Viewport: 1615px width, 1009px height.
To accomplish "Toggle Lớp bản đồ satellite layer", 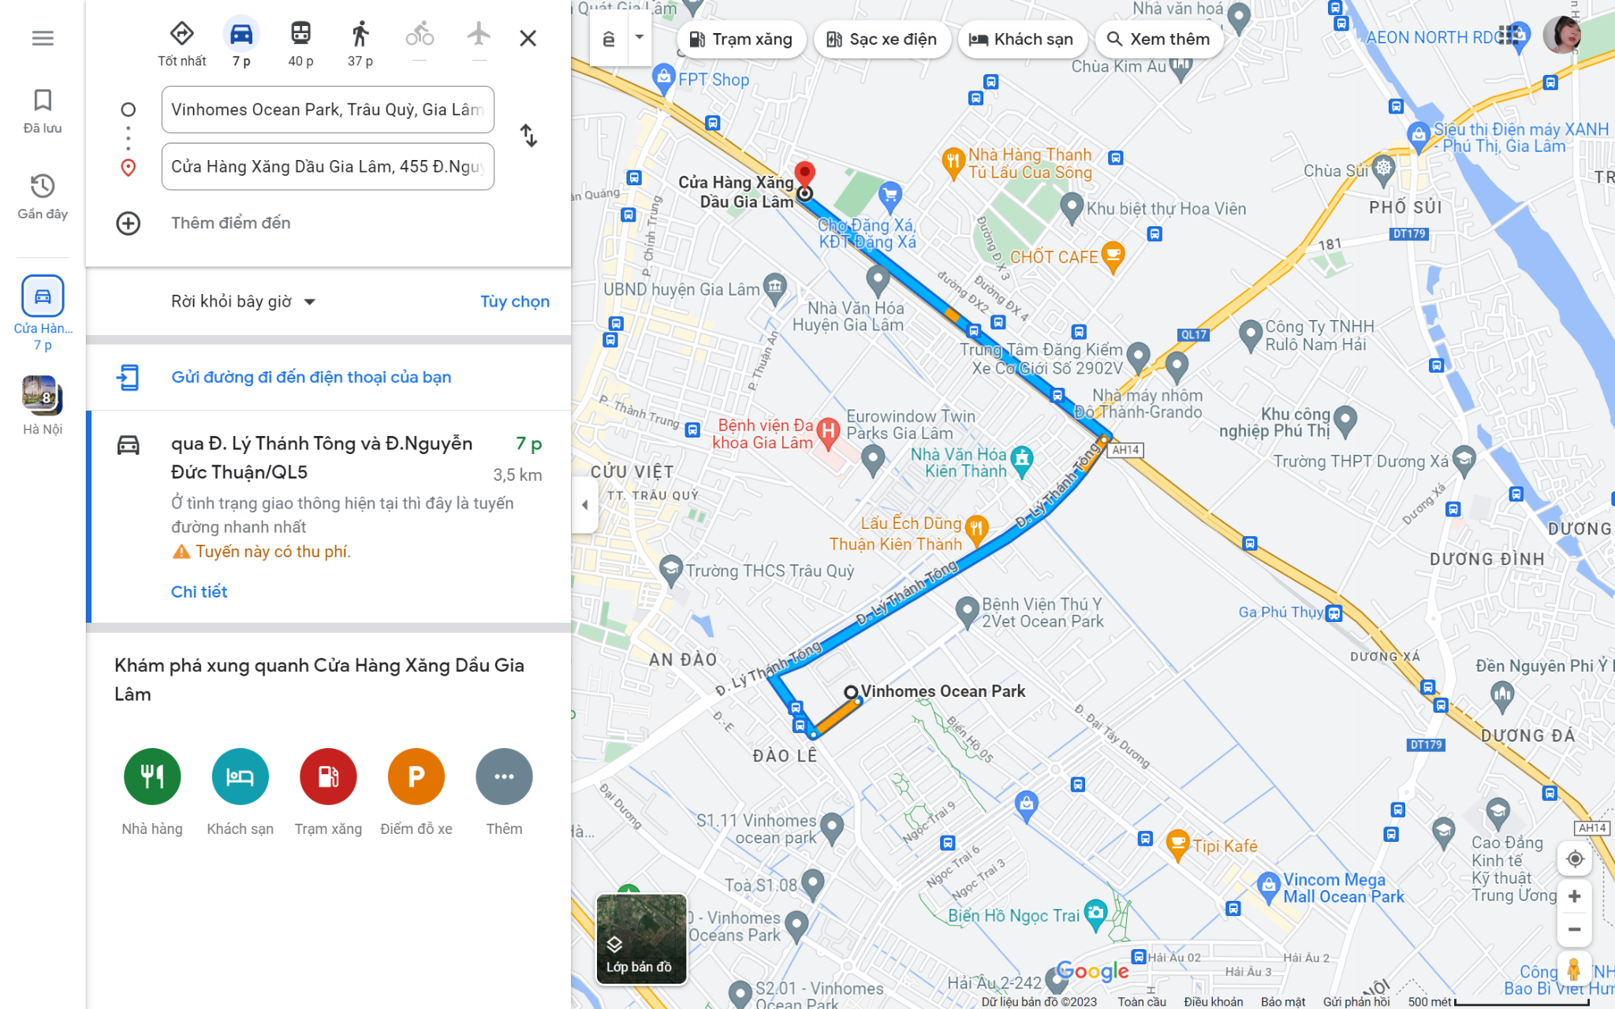I will tap(641, 939).
